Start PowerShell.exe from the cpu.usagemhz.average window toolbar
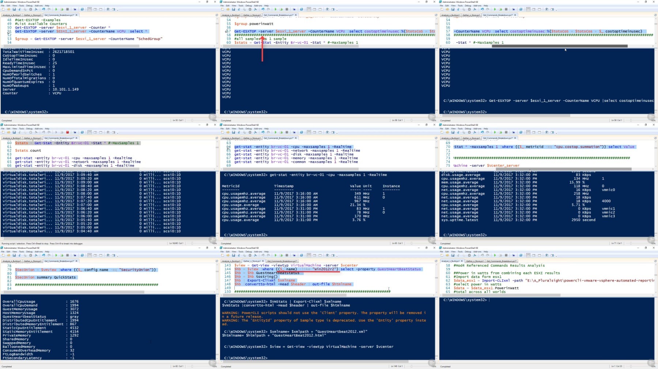658x369 pixels. (x=302, y=132)
